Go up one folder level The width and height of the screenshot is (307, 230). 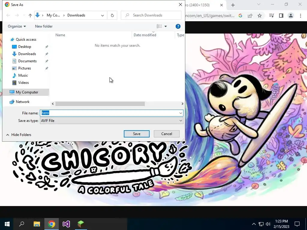point(30,15)
